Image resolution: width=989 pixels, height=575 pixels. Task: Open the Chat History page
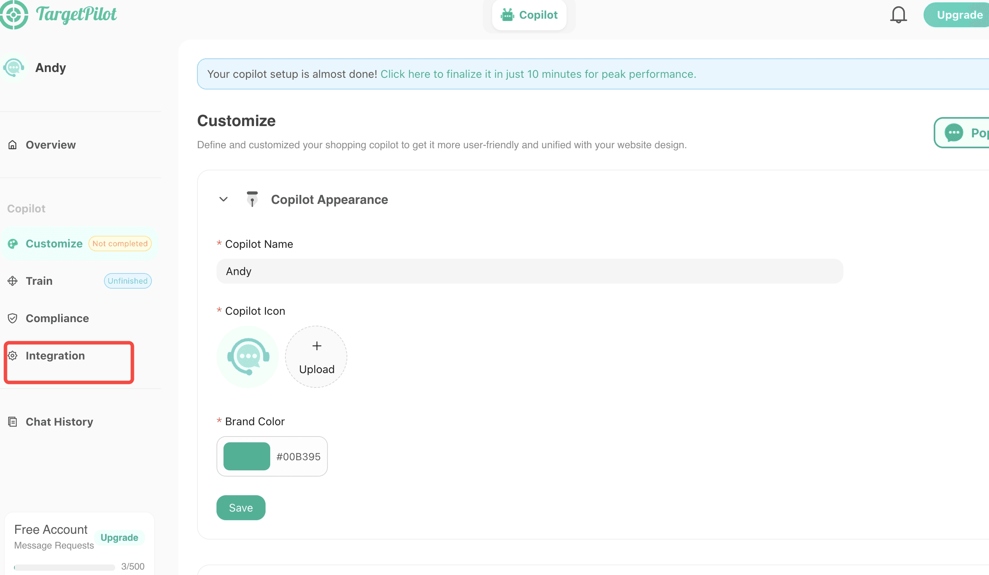(x=59, y=422)
